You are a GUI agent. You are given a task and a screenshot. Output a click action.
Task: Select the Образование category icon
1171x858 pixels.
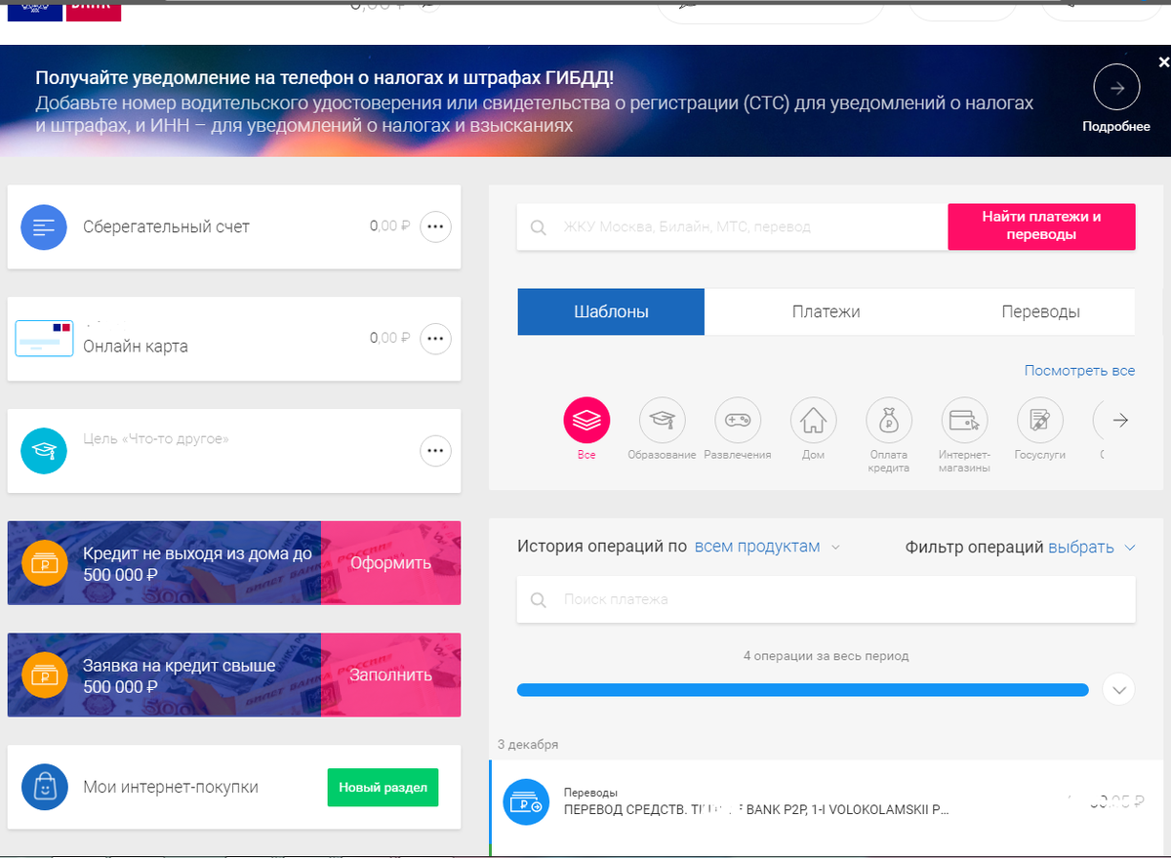point(663,421)
